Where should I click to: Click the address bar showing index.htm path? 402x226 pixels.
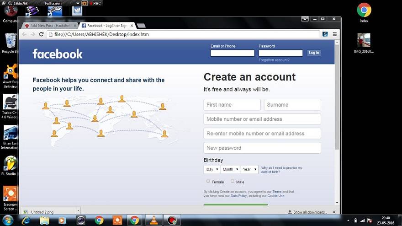click(183, 34)
